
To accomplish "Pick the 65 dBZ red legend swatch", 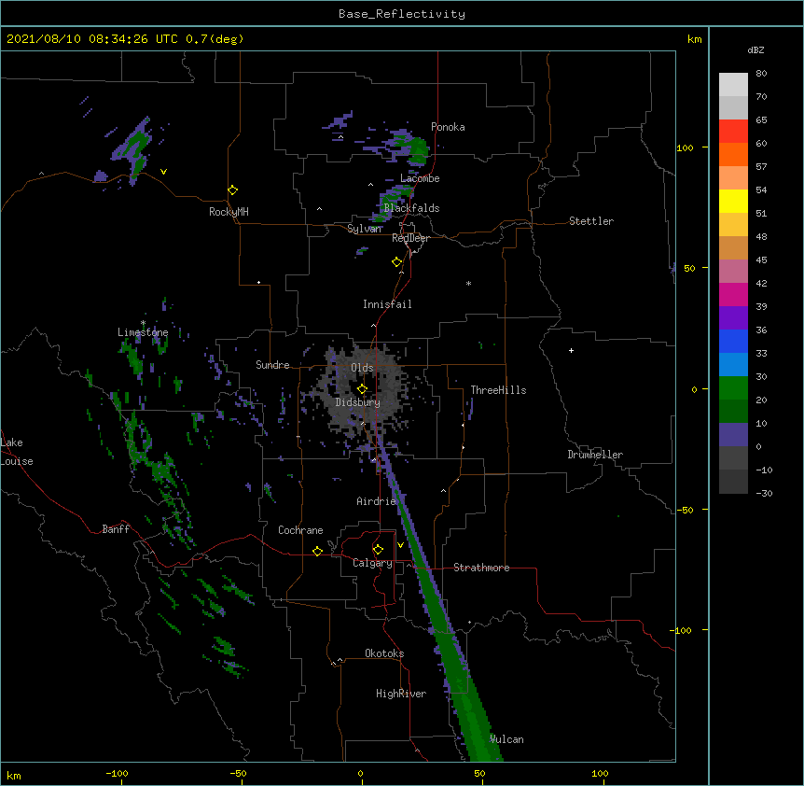I will [x=733, y=132].
